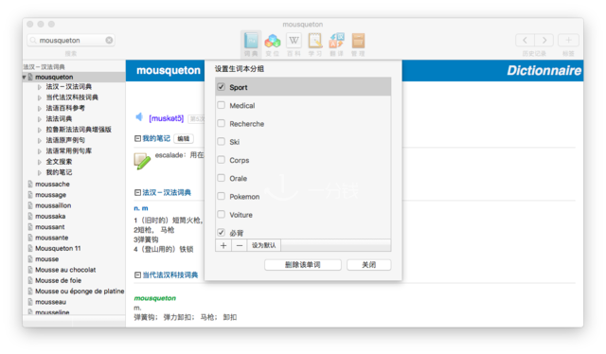
Task: Click the document icon beside moussaka
Action: 30,216
